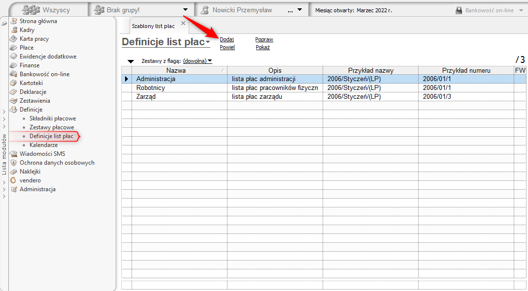Image resolution: width=528 pixels, height=291 pixels.
Task: Open the Brak grupy! dropdown arrow
Action: tap(185, 10)
